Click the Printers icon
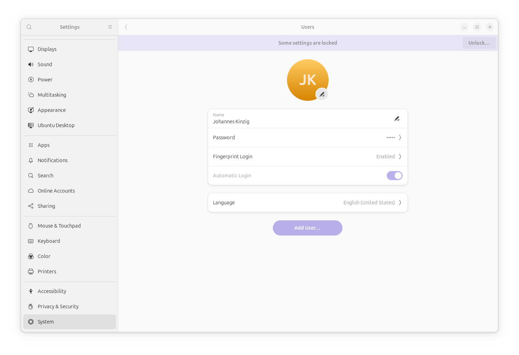The width and height of the screenshot is (519, 355). tap(31, 271)
